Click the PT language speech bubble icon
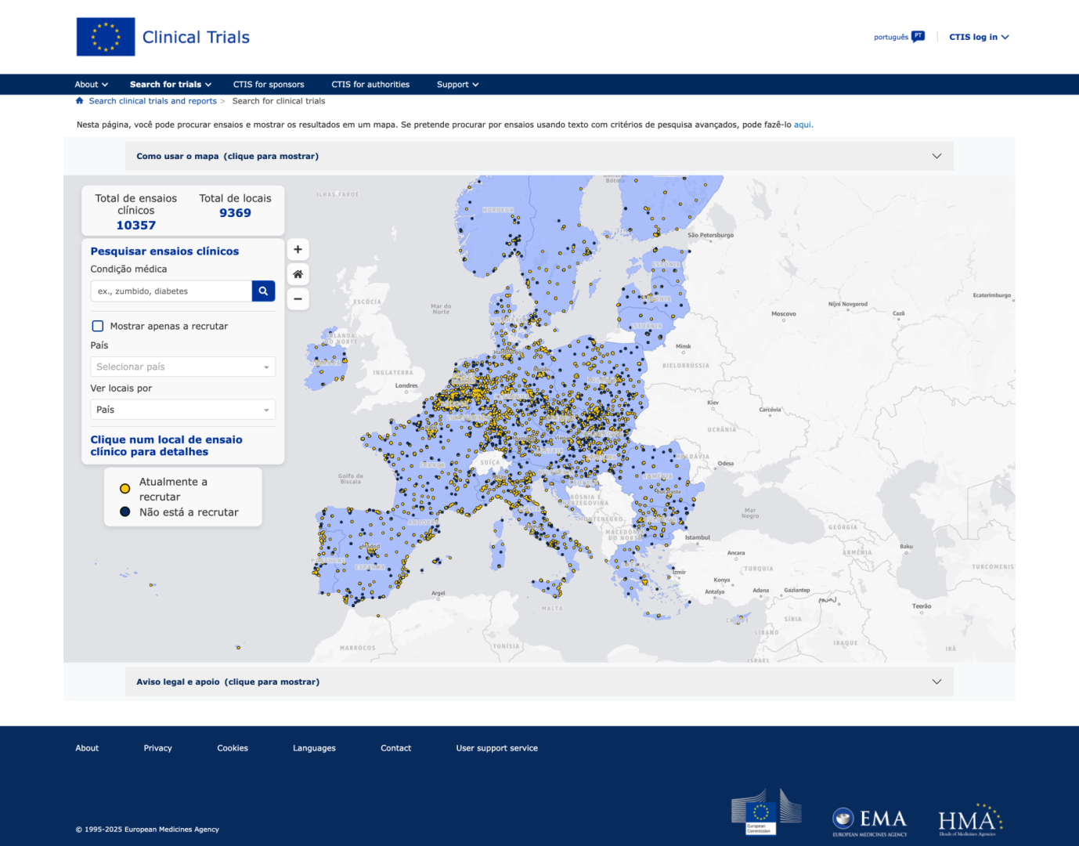The width and height of the screenshot is (1079, 846). pos(918,37)
